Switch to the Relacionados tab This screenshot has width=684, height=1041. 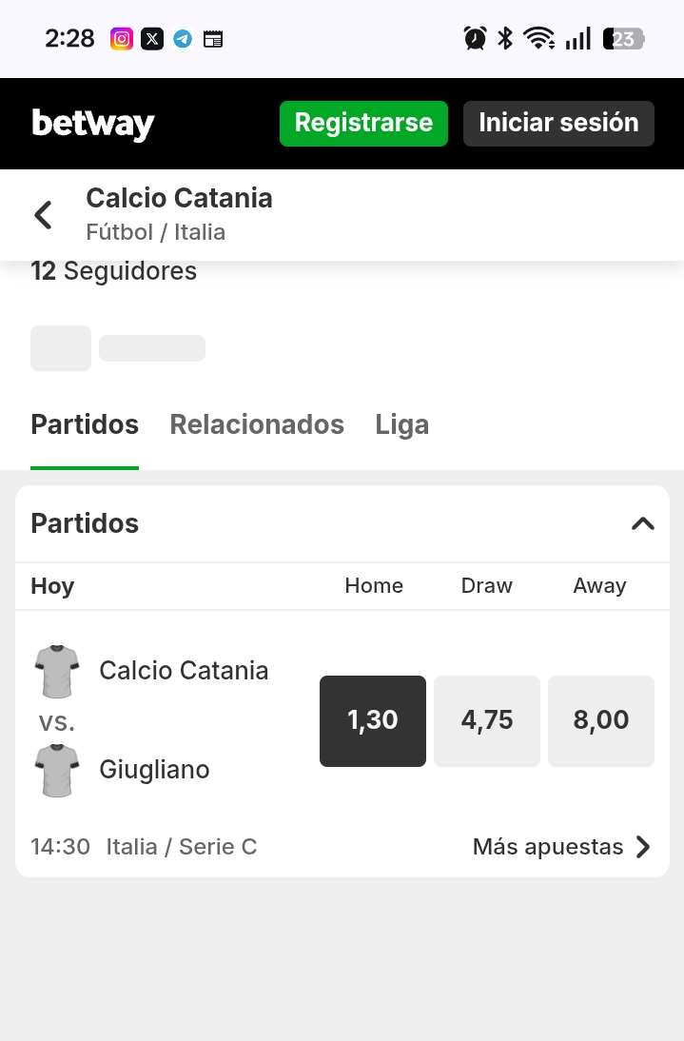[x=257, y=424]
